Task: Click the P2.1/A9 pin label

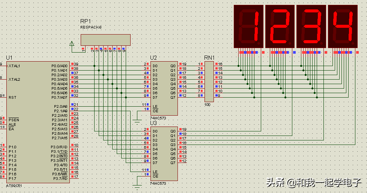Action: click(x=61, y=111)
